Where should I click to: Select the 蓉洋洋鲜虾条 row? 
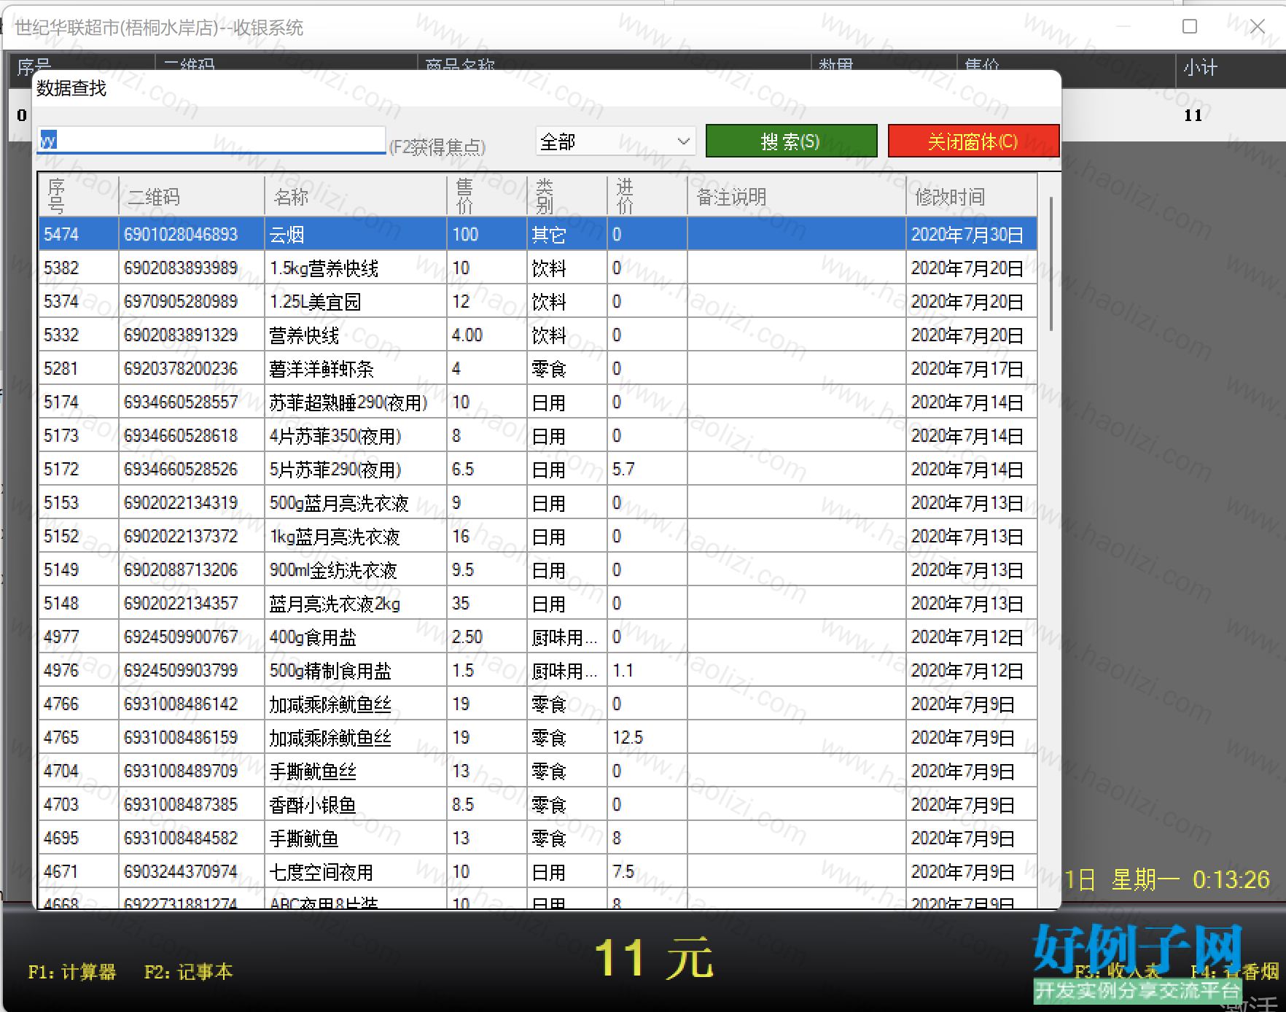(537, 368)
